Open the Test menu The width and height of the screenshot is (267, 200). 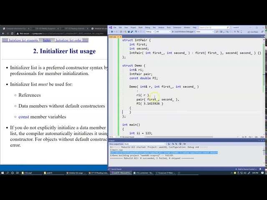click(154, 27)
